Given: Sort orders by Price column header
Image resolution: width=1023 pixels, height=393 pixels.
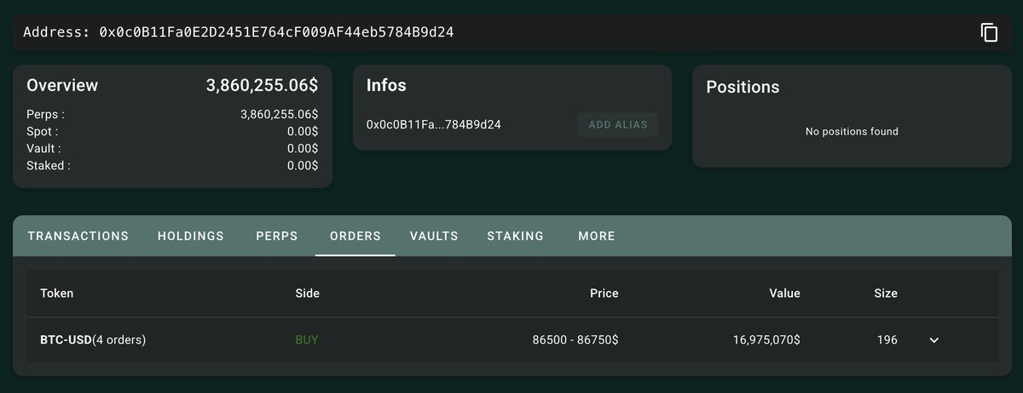Looking at the screenshot, I should (604, 293).
